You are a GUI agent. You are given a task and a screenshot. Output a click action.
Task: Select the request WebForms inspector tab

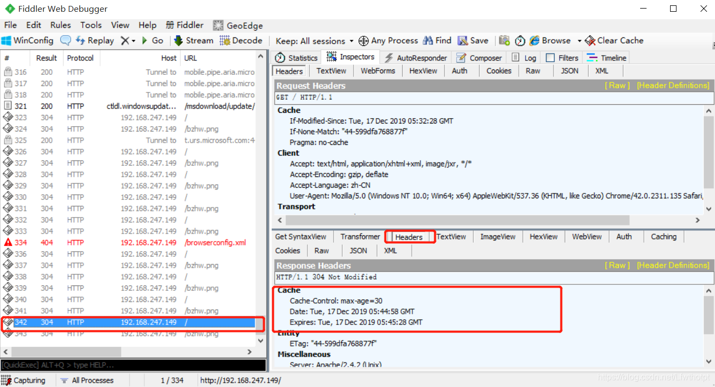point(378,71)
